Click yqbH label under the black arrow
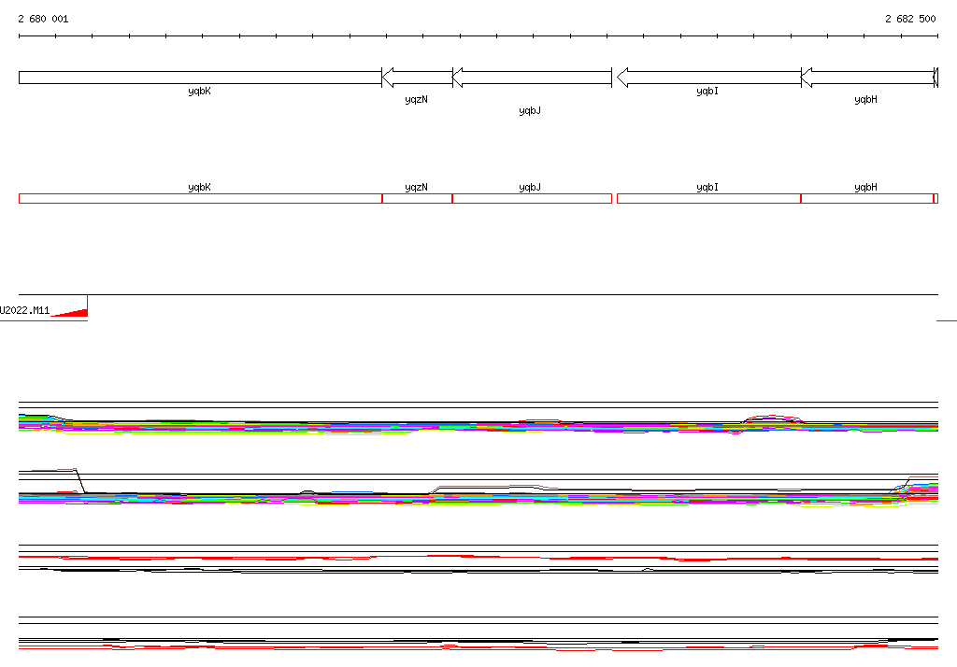The image size is (957, 667). [x=866, y=99]
